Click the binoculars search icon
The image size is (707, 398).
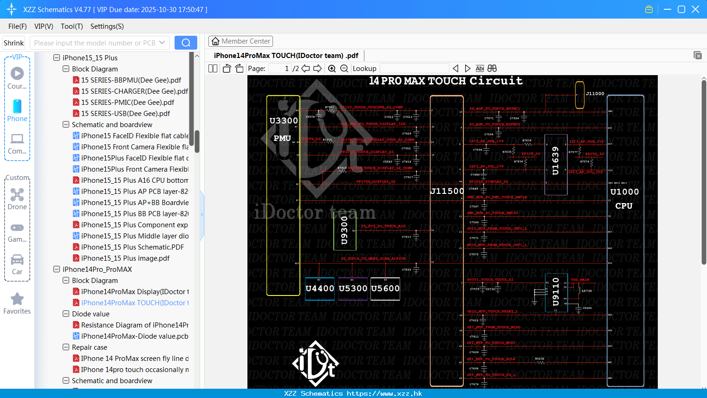492,68
